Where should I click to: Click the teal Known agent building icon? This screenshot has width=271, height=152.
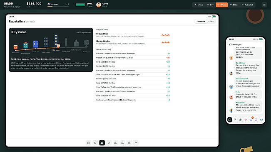point(25,45)
